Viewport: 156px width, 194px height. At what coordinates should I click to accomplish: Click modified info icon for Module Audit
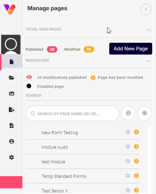(136, 147)
